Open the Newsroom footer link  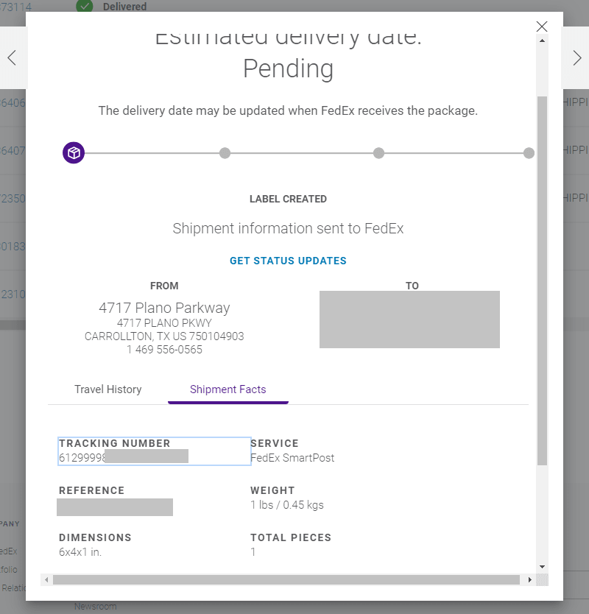[96, 607]
